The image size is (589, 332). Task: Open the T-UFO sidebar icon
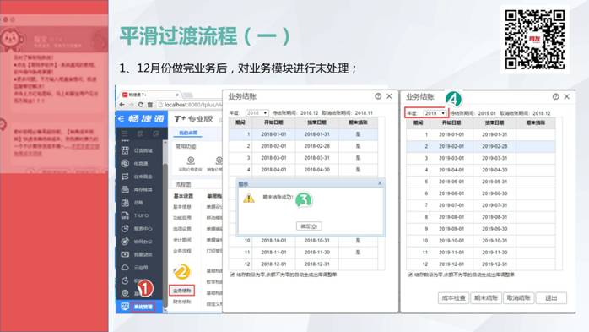(125, 215)
